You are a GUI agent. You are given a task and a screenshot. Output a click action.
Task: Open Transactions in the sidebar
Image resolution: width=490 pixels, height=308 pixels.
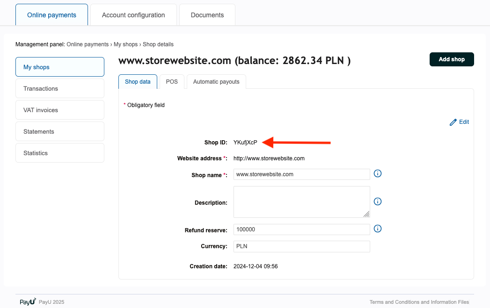click(x=60, y=89)
